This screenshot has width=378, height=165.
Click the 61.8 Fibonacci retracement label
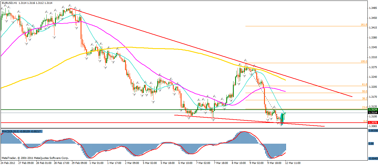pyautogui.click(x=365, y=84)
